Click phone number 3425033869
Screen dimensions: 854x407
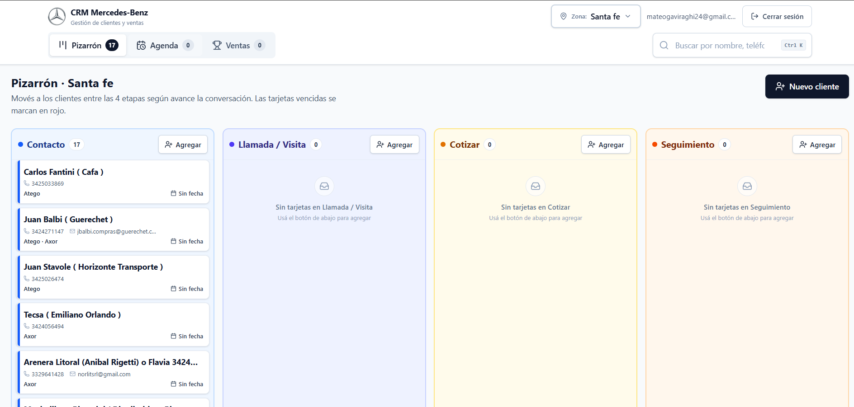pos(47,183)
